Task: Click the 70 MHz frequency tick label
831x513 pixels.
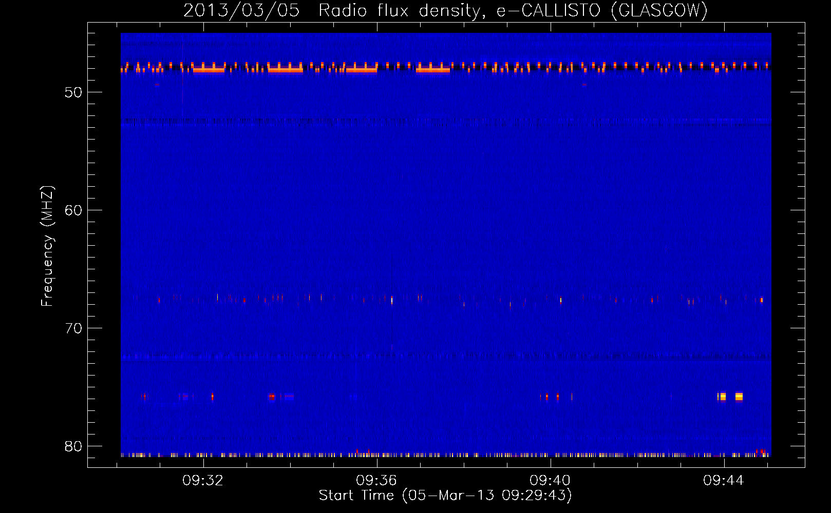Action: pyautogui.click(x=73, y=328)
